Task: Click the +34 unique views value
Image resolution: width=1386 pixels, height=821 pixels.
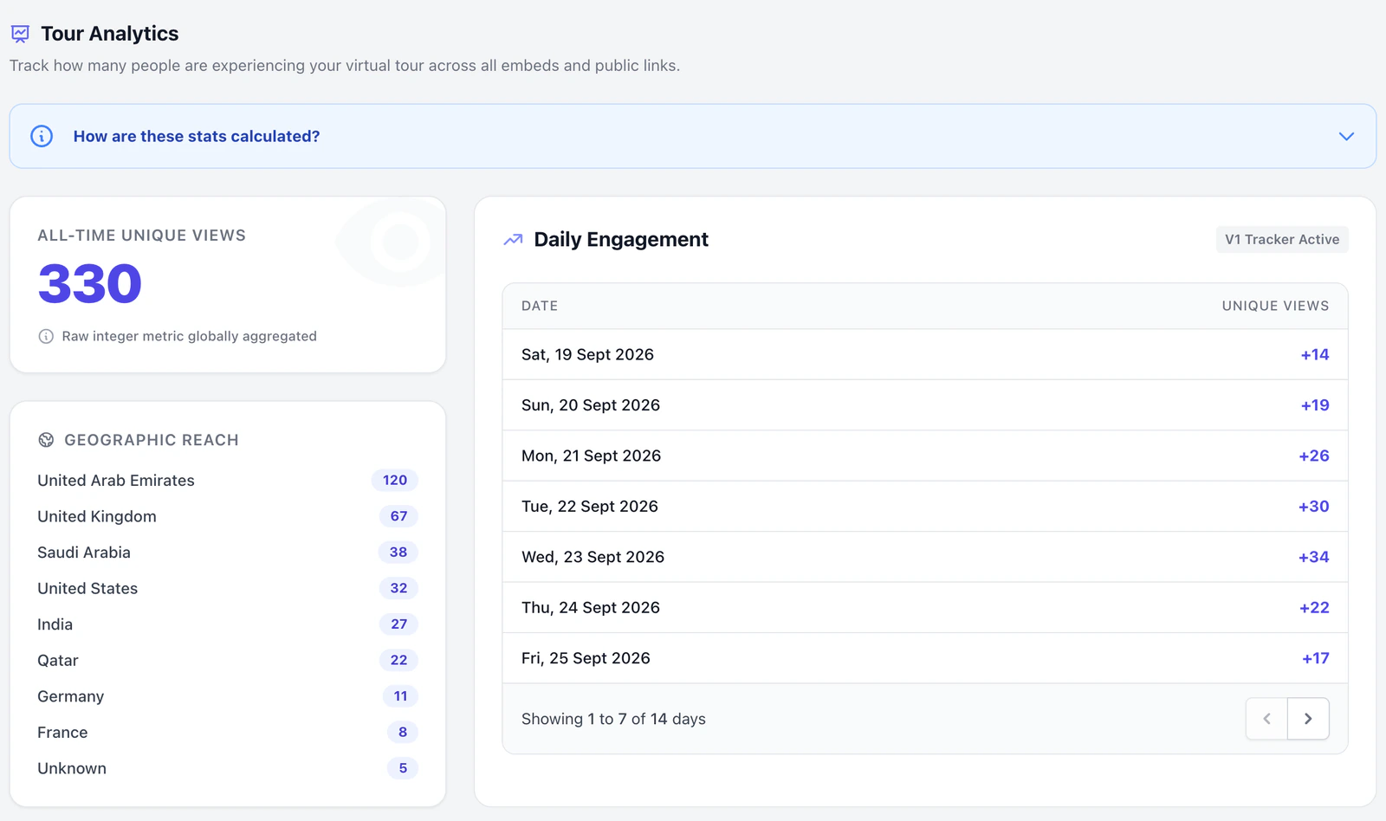Action: tap(1313, 557)
